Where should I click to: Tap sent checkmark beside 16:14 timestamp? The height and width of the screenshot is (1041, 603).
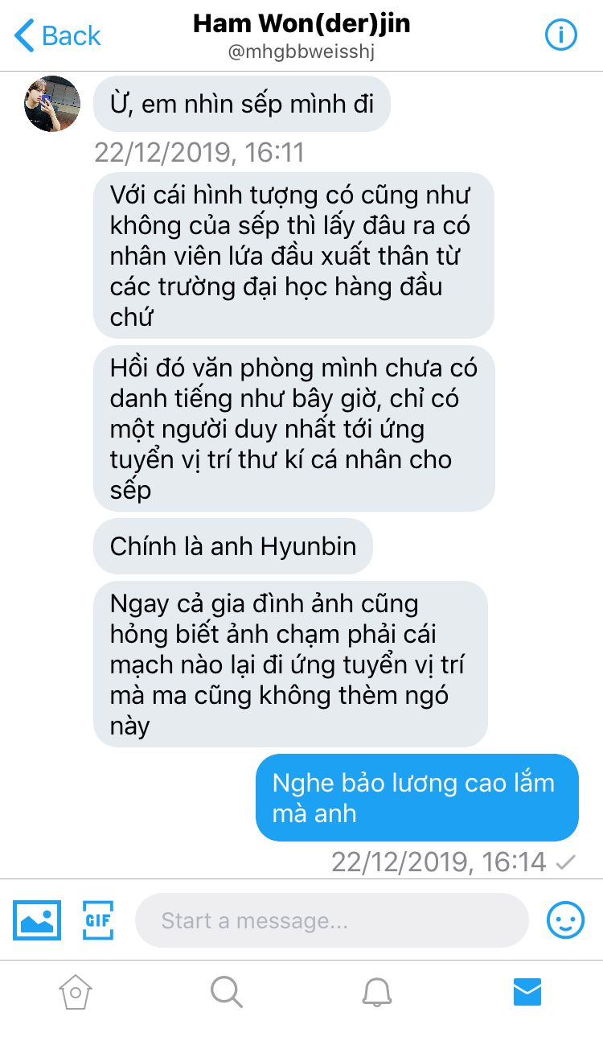click(x=566, y=862)
